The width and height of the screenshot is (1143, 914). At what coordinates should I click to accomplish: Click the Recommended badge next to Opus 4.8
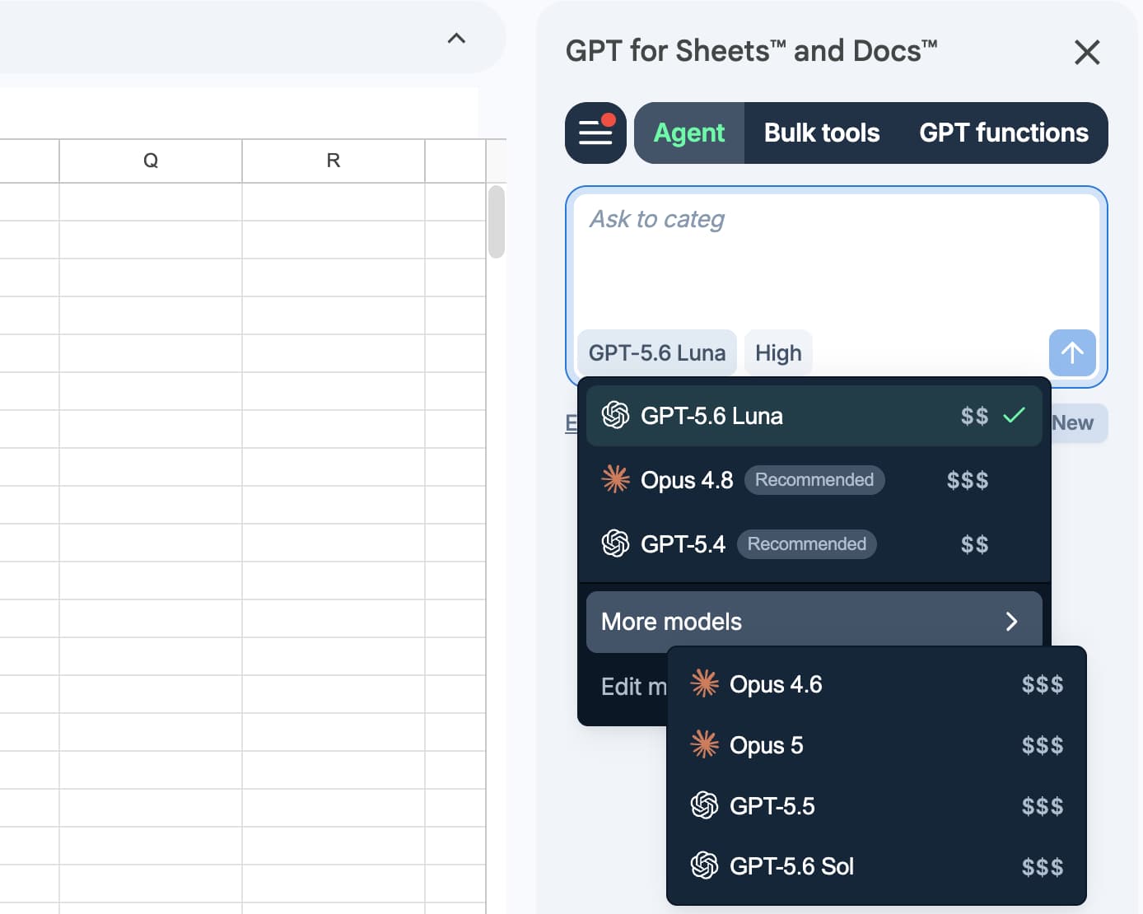pos(814,480)
